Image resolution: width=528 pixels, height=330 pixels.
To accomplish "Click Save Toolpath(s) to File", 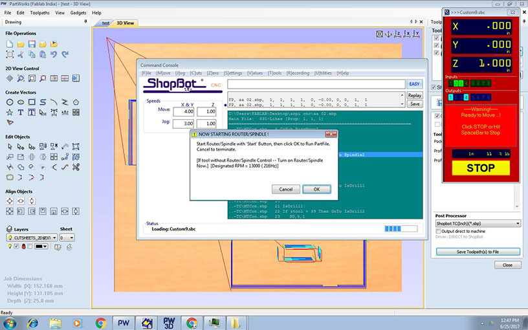I will click(x=478, y=252).
